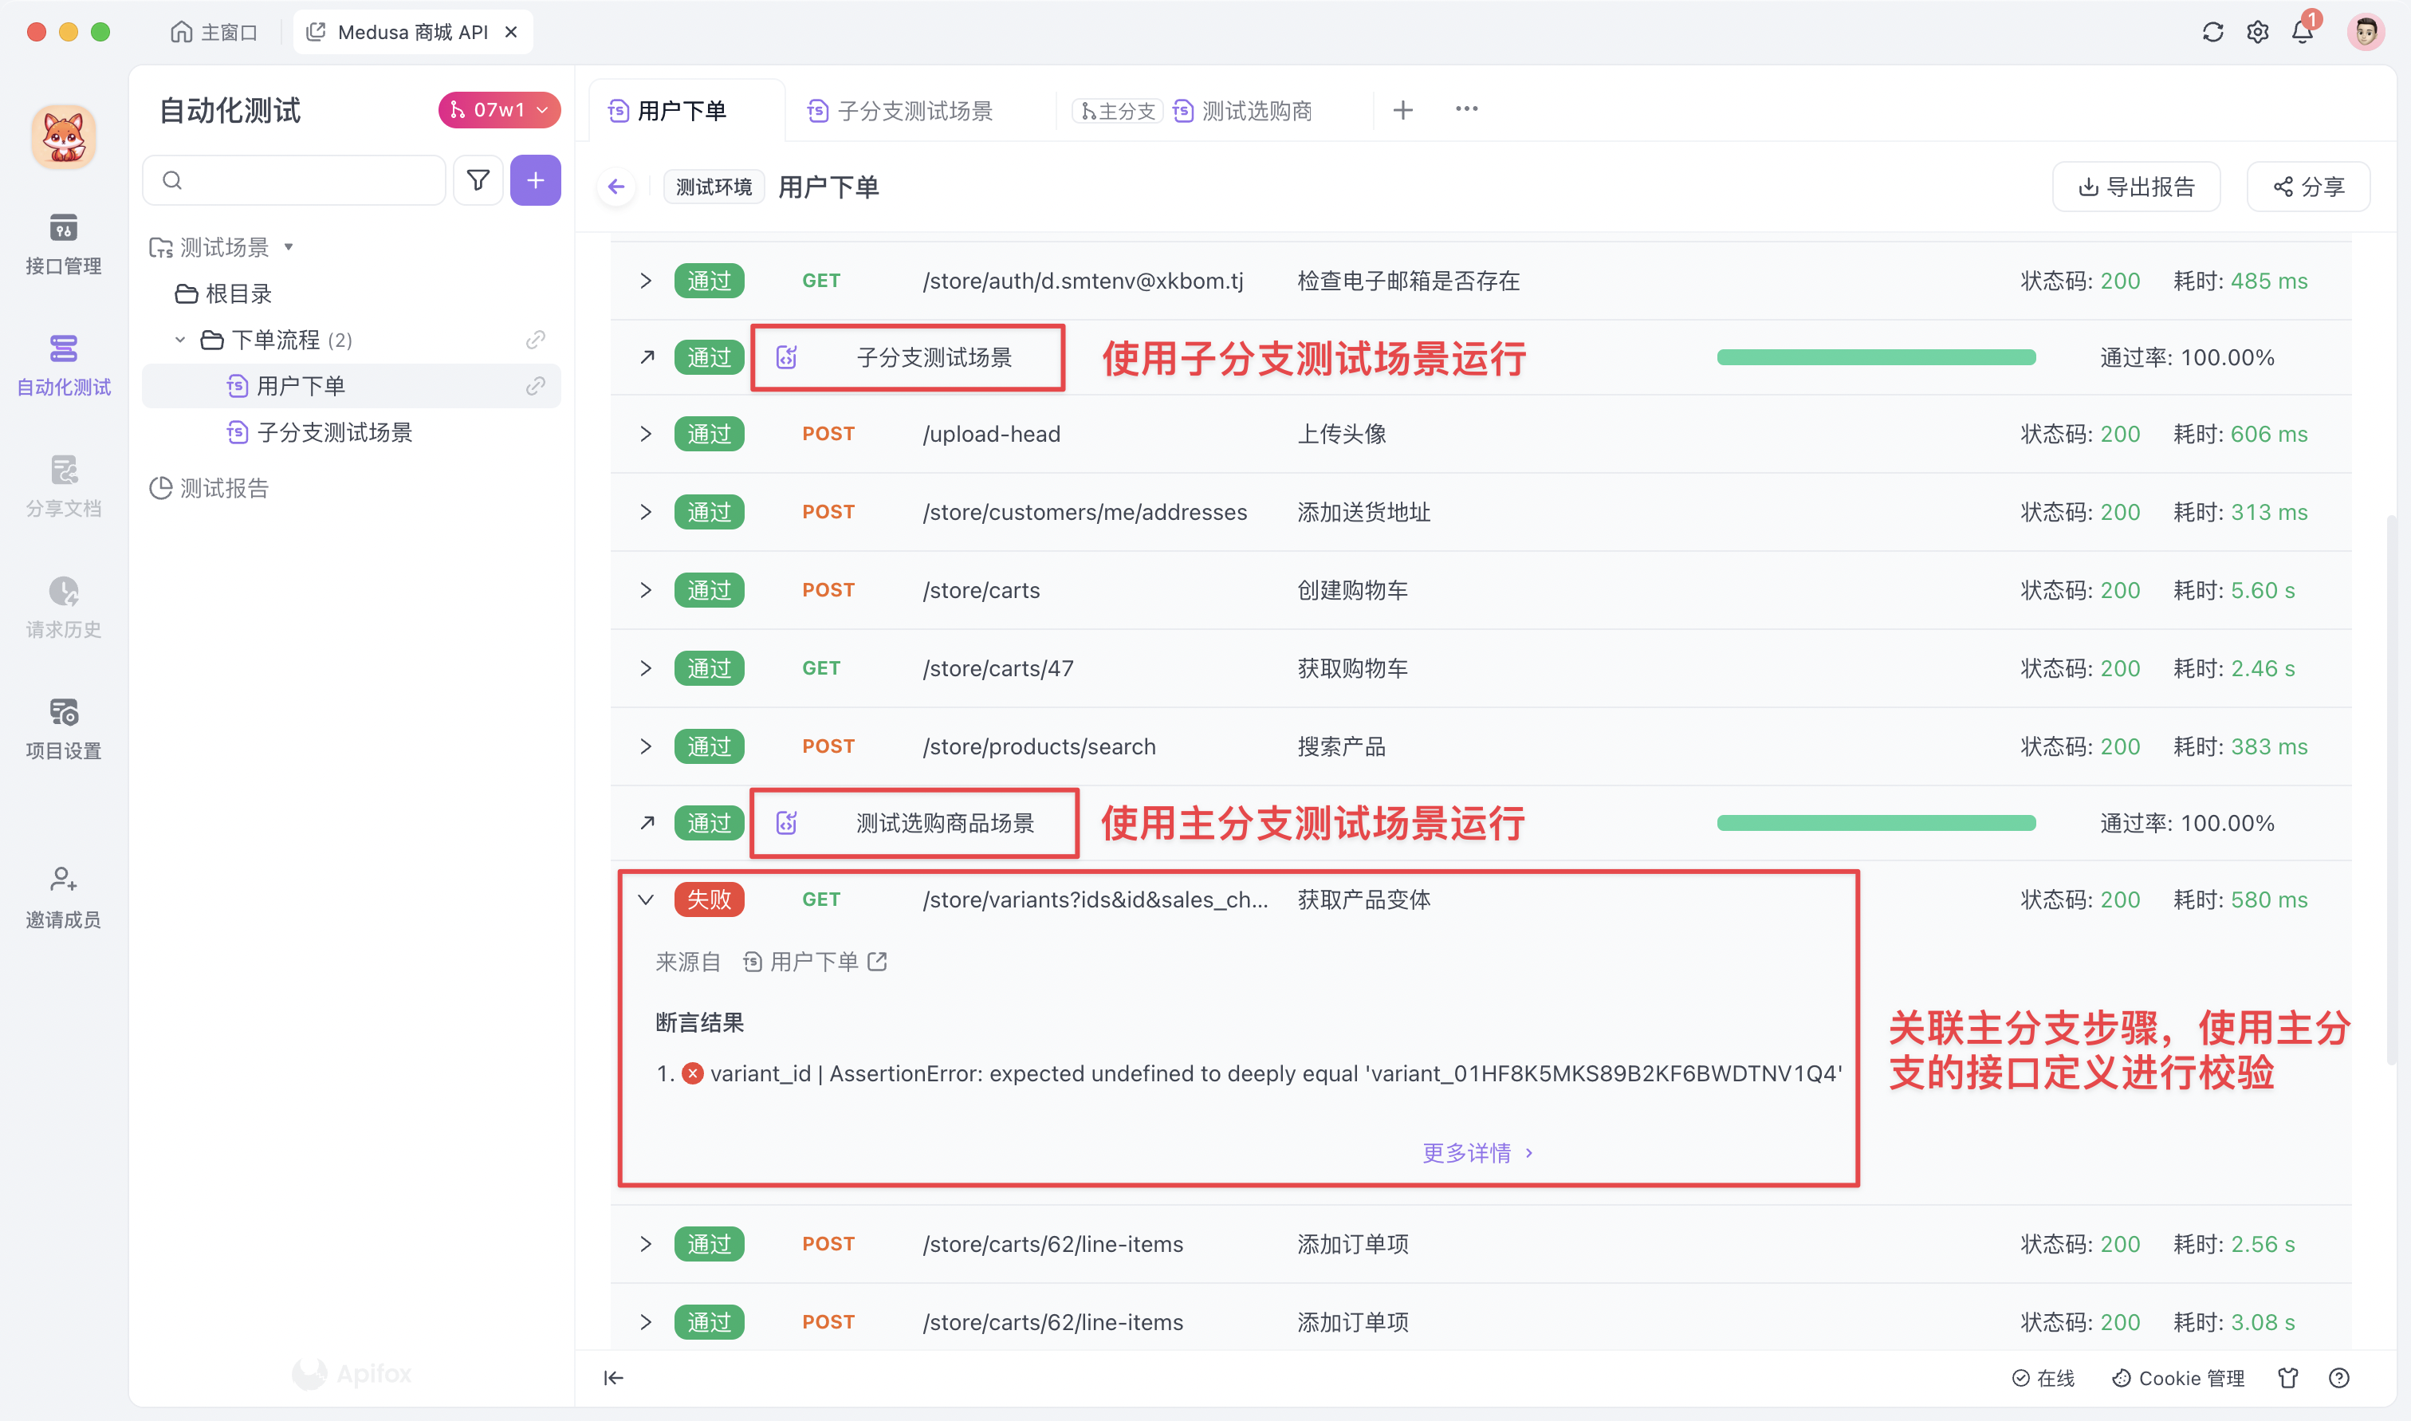Click the 导出报告 button
2411x1421 pixels.
pyautogui.click(x=2135, y=186)
